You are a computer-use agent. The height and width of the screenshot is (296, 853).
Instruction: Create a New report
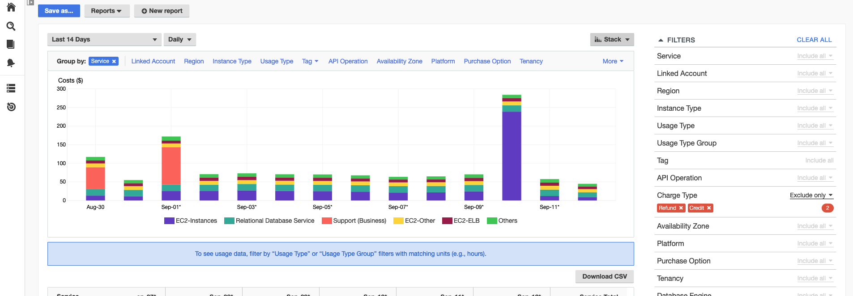pos(162,11)
